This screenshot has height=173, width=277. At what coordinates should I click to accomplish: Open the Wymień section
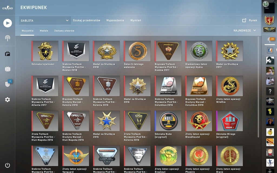136,20
